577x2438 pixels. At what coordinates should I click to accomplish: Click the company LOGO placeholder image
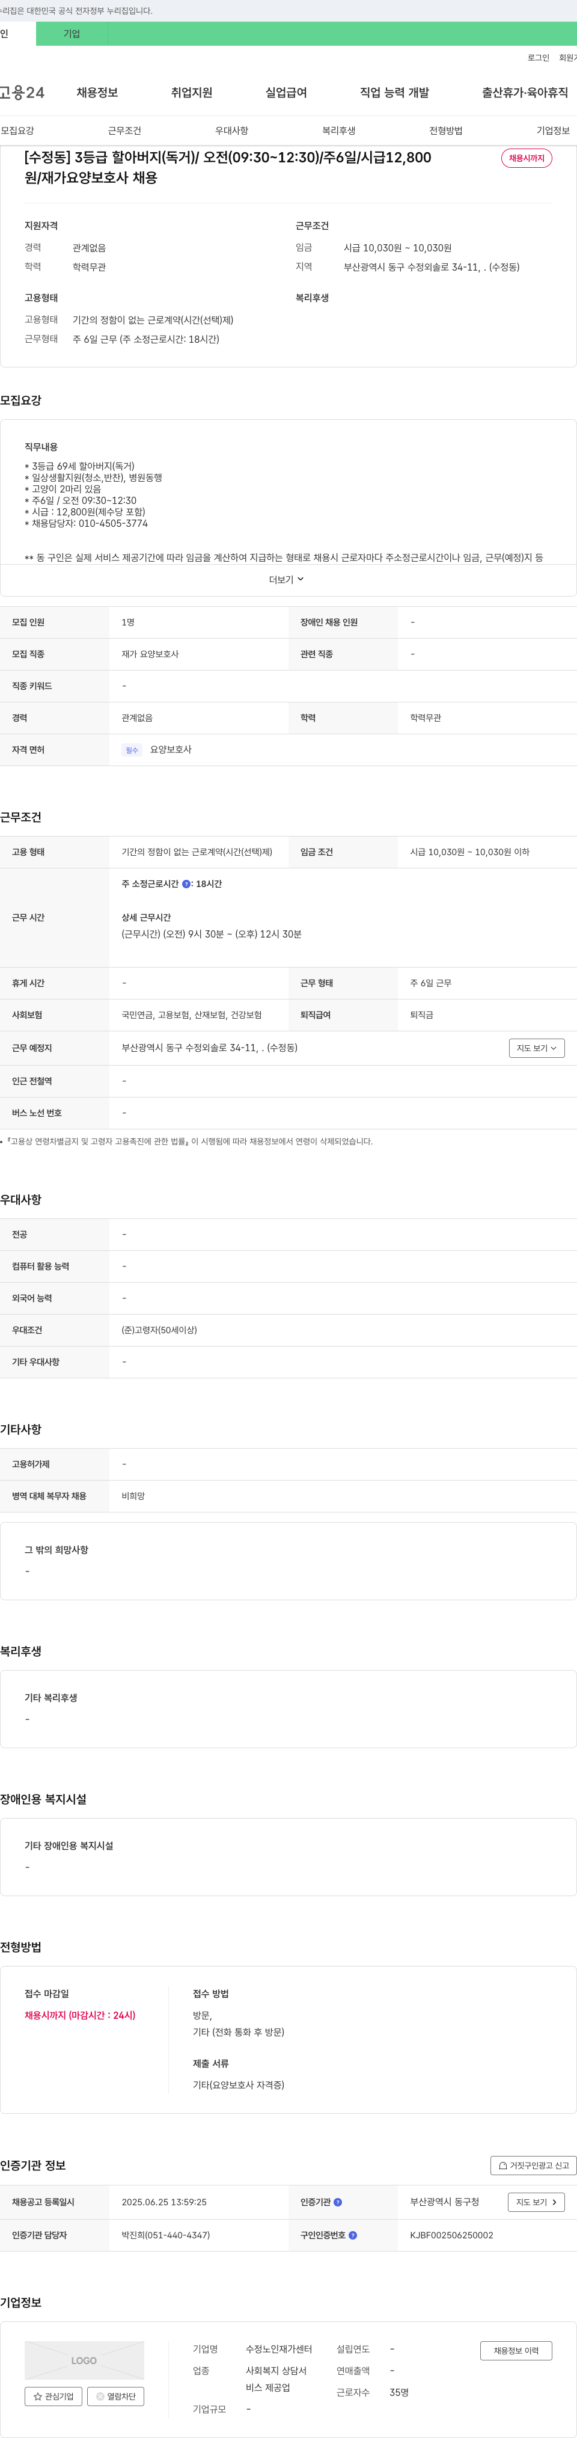(x=84, y=2360)
